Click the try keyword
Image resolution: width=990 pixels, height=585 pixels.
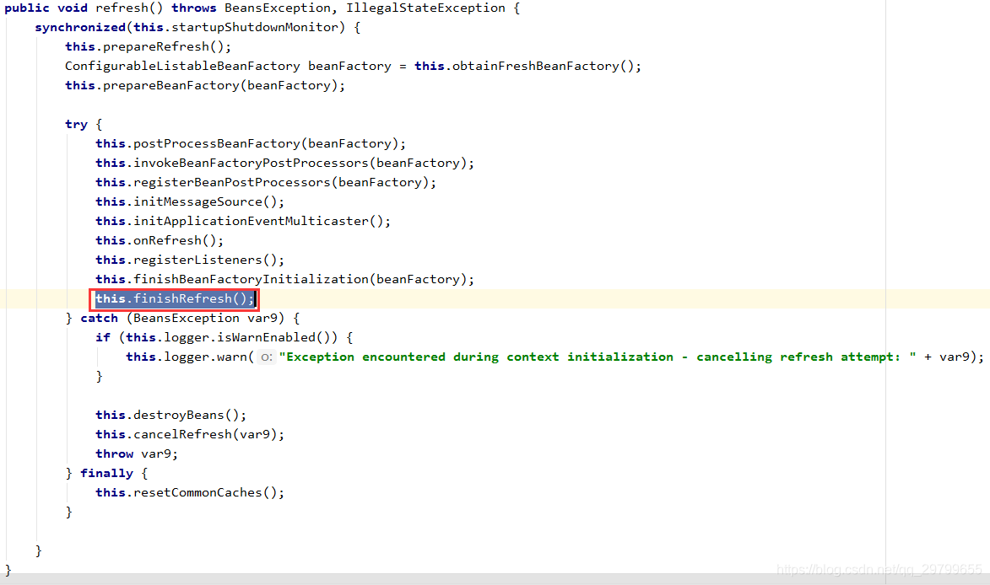[x=77, y=124]
